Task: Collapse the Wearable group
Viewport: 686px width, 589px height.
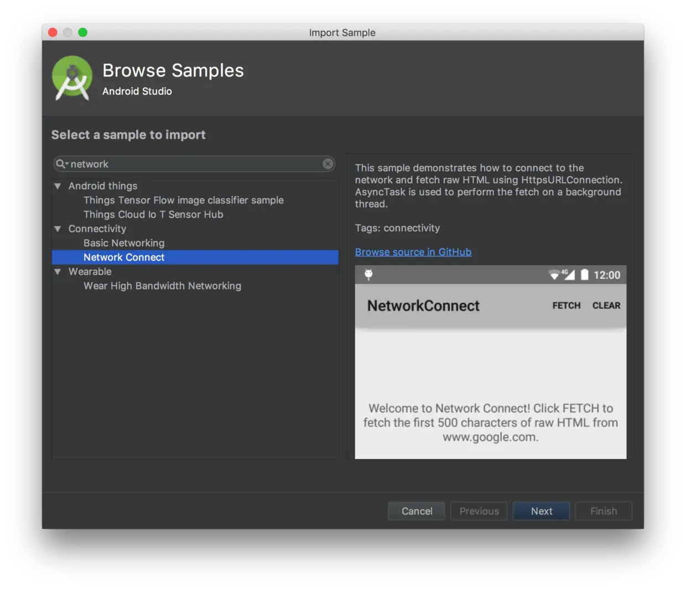Action: [x=58, y=272]
